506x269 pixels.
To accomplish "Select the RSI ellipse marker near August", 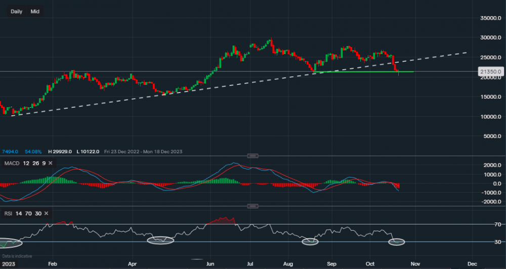I will (310, 242).
